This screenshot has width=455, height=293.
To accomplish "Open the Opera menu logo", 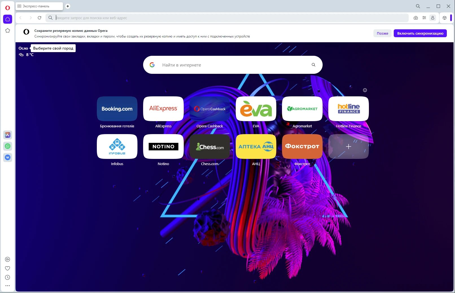I will click(8, 8).
